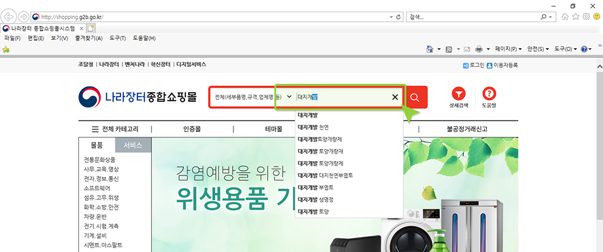This screenshot has width=603, height=252.
Task: Follow the 조달청 top link
Action: [x=86, y=65]
